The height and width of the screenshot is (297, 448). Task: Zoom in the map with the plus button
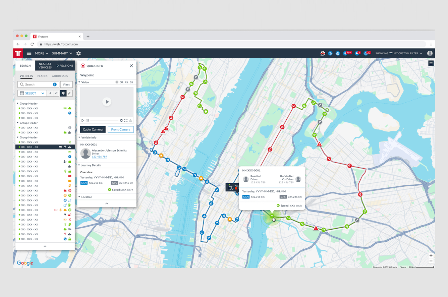coord(431,255)
